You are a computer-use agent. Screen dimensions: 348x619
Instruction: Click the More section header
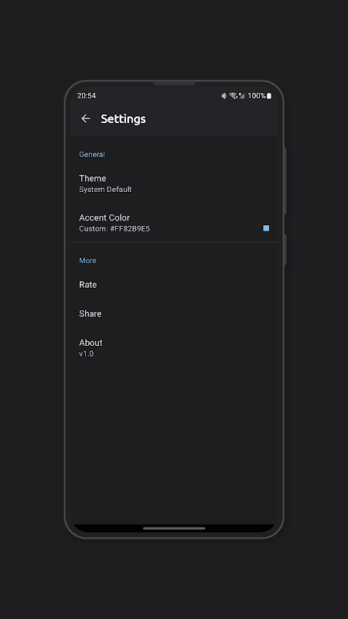87,261
